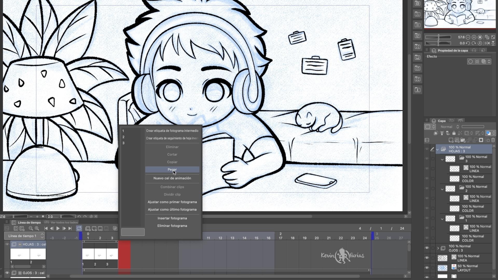Toggle loop playback in timeline toolbar
Screen dimensions: 498x280
(79, 228)
